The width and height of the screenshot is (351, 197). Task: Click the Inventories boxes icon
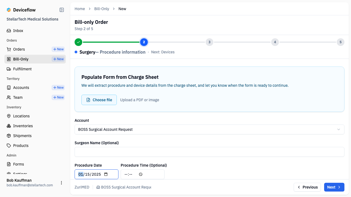tap(9, 126)
